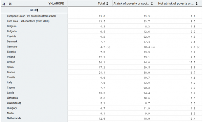203x122 pixels.
Task: Click Estonia's not-at-risk value 3.9
Action: pyautogui.click(x=193, y=52)
